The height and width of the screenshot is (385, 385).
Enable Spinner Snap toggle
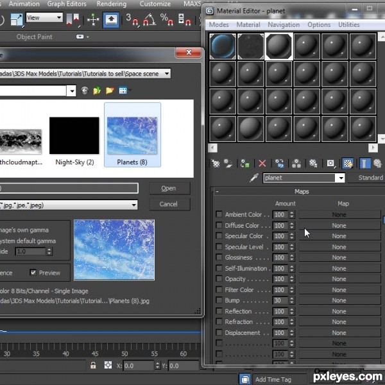(184, 19)
